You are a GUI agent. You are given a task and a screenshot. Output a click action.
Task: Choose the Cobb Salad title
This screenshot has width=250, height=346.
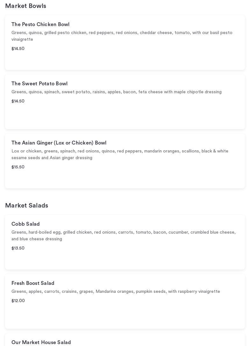25,224
